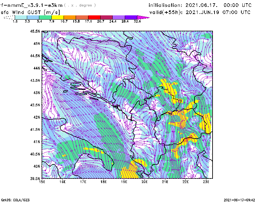Click the valid time '07:00 UTC'
This screenshot has width=262, height=202.
pos(236,12)
